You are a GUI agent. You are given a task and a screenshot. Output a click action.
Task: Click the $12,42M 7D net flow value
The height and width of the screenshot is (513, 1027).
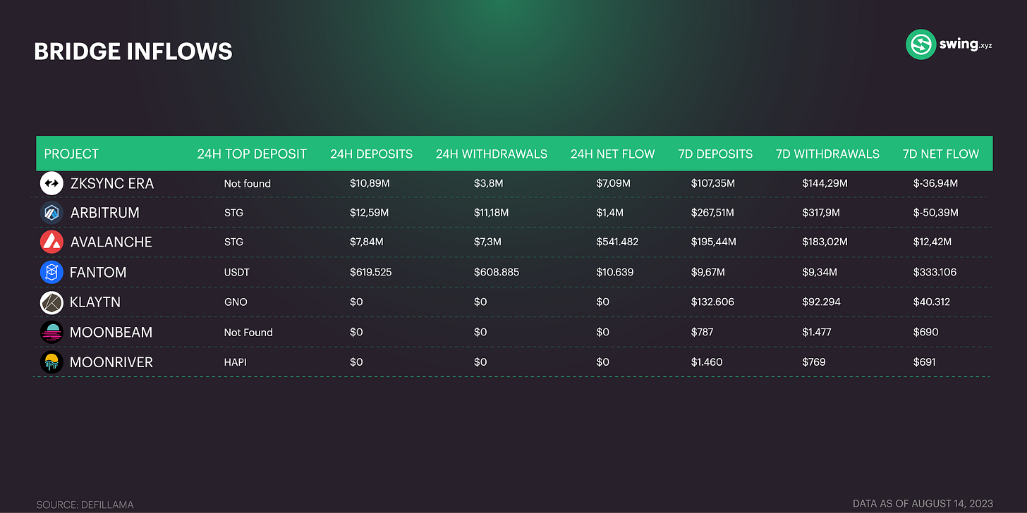[932, 242]
